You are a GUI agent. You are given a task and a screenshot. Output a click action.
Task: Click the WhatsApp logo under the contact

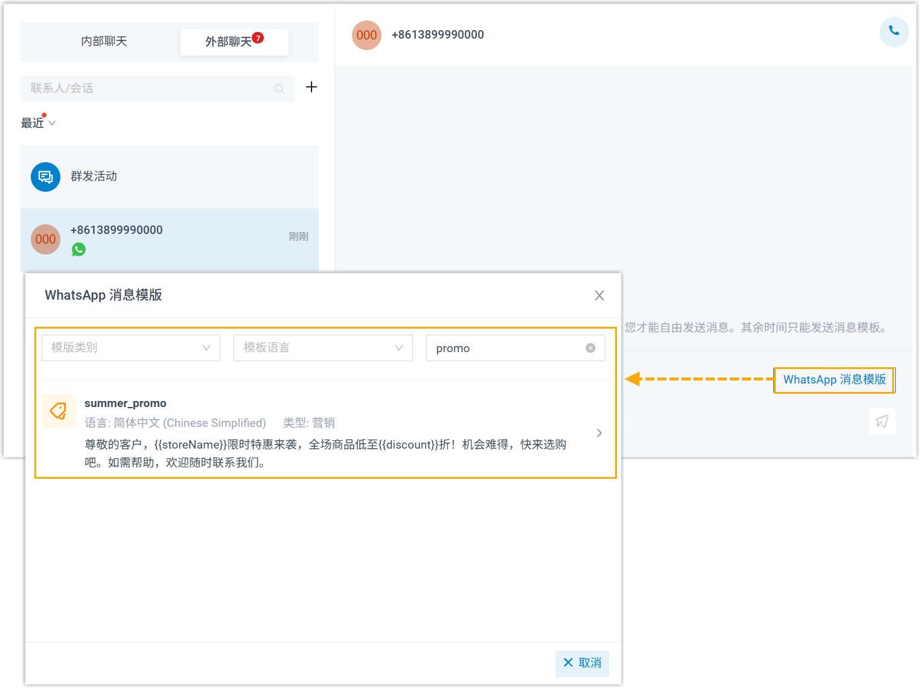[x=78, y=249]
